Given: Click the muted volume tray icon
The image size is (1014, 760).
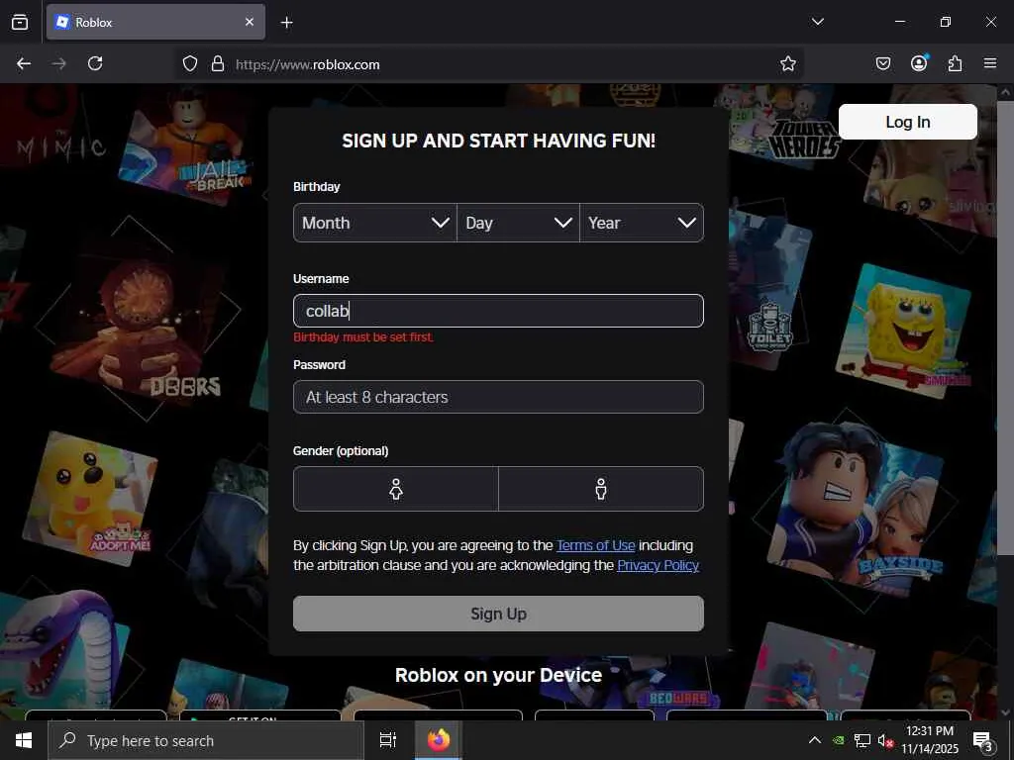Looking at the screenshot, I should coord(885,740).
